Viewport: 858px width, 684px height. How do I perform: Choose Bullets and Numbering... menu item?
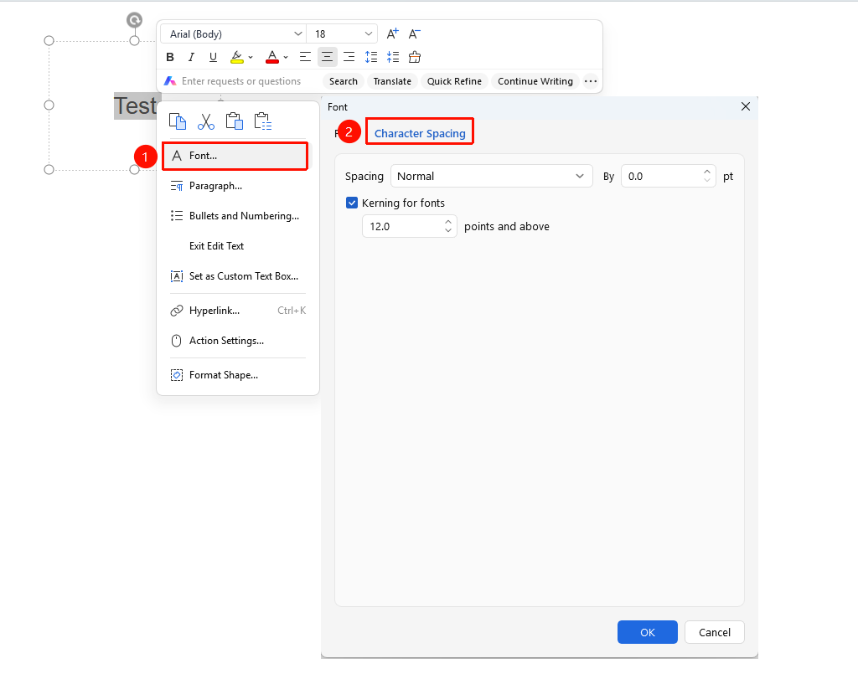pos(238,216)
